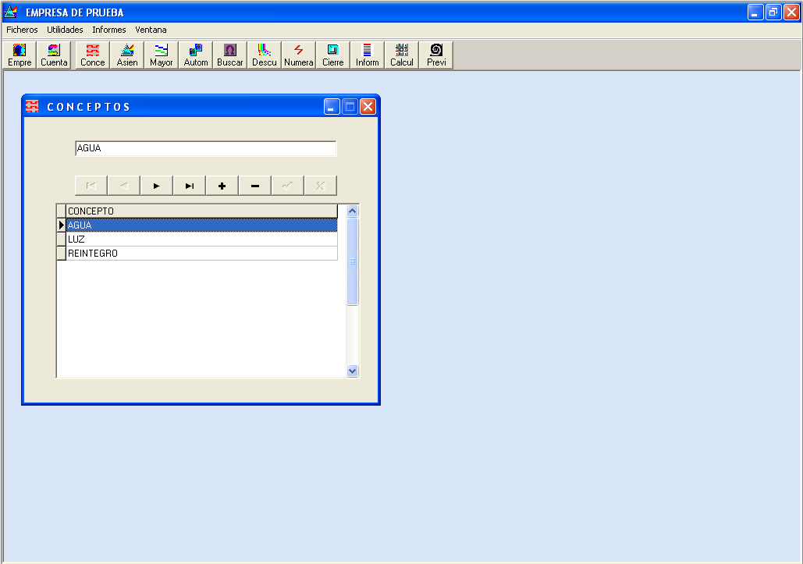Open the Utilidades menu
Viewport: 803px width, 564px height.
(x=65, y=30)
